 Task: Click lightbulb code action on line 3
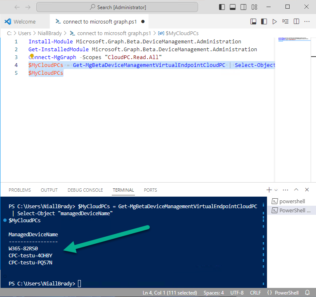pyautogui.click(x=32, y=56)
